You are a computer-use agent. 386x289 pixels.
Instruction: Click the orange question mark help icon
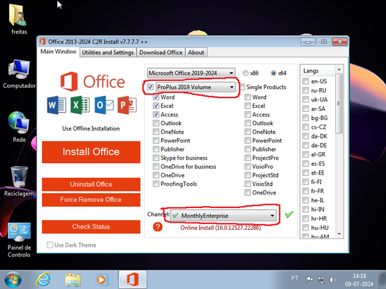click(x=158, y=227)
